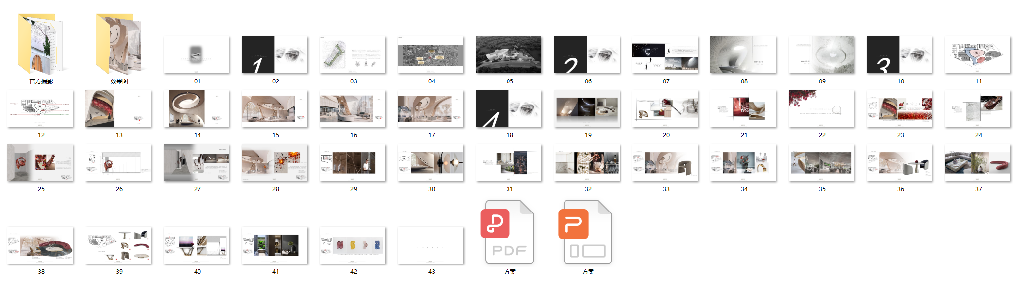Select image 13 with red wall
This screenshot has height=292, width=1017.
point(119,108)
